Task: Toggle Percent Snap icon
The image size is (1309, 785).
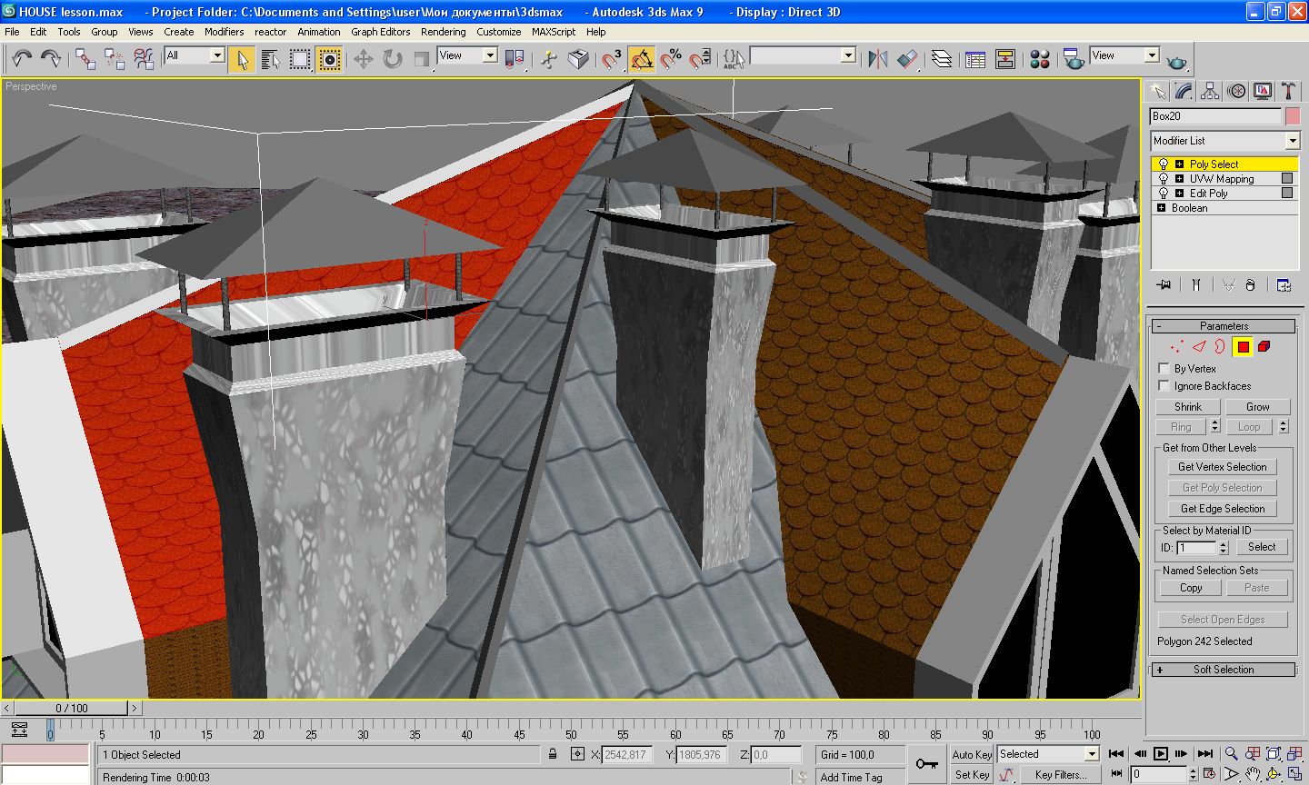Action: point(671,59)
